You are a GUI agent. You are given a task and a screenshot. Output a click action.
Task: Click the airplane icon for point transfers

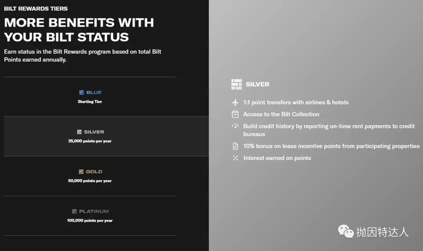235,102
